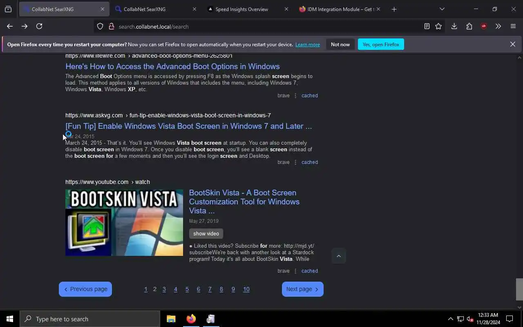Open Enable Windows Vista Boot Screen result

pos(188,126)
